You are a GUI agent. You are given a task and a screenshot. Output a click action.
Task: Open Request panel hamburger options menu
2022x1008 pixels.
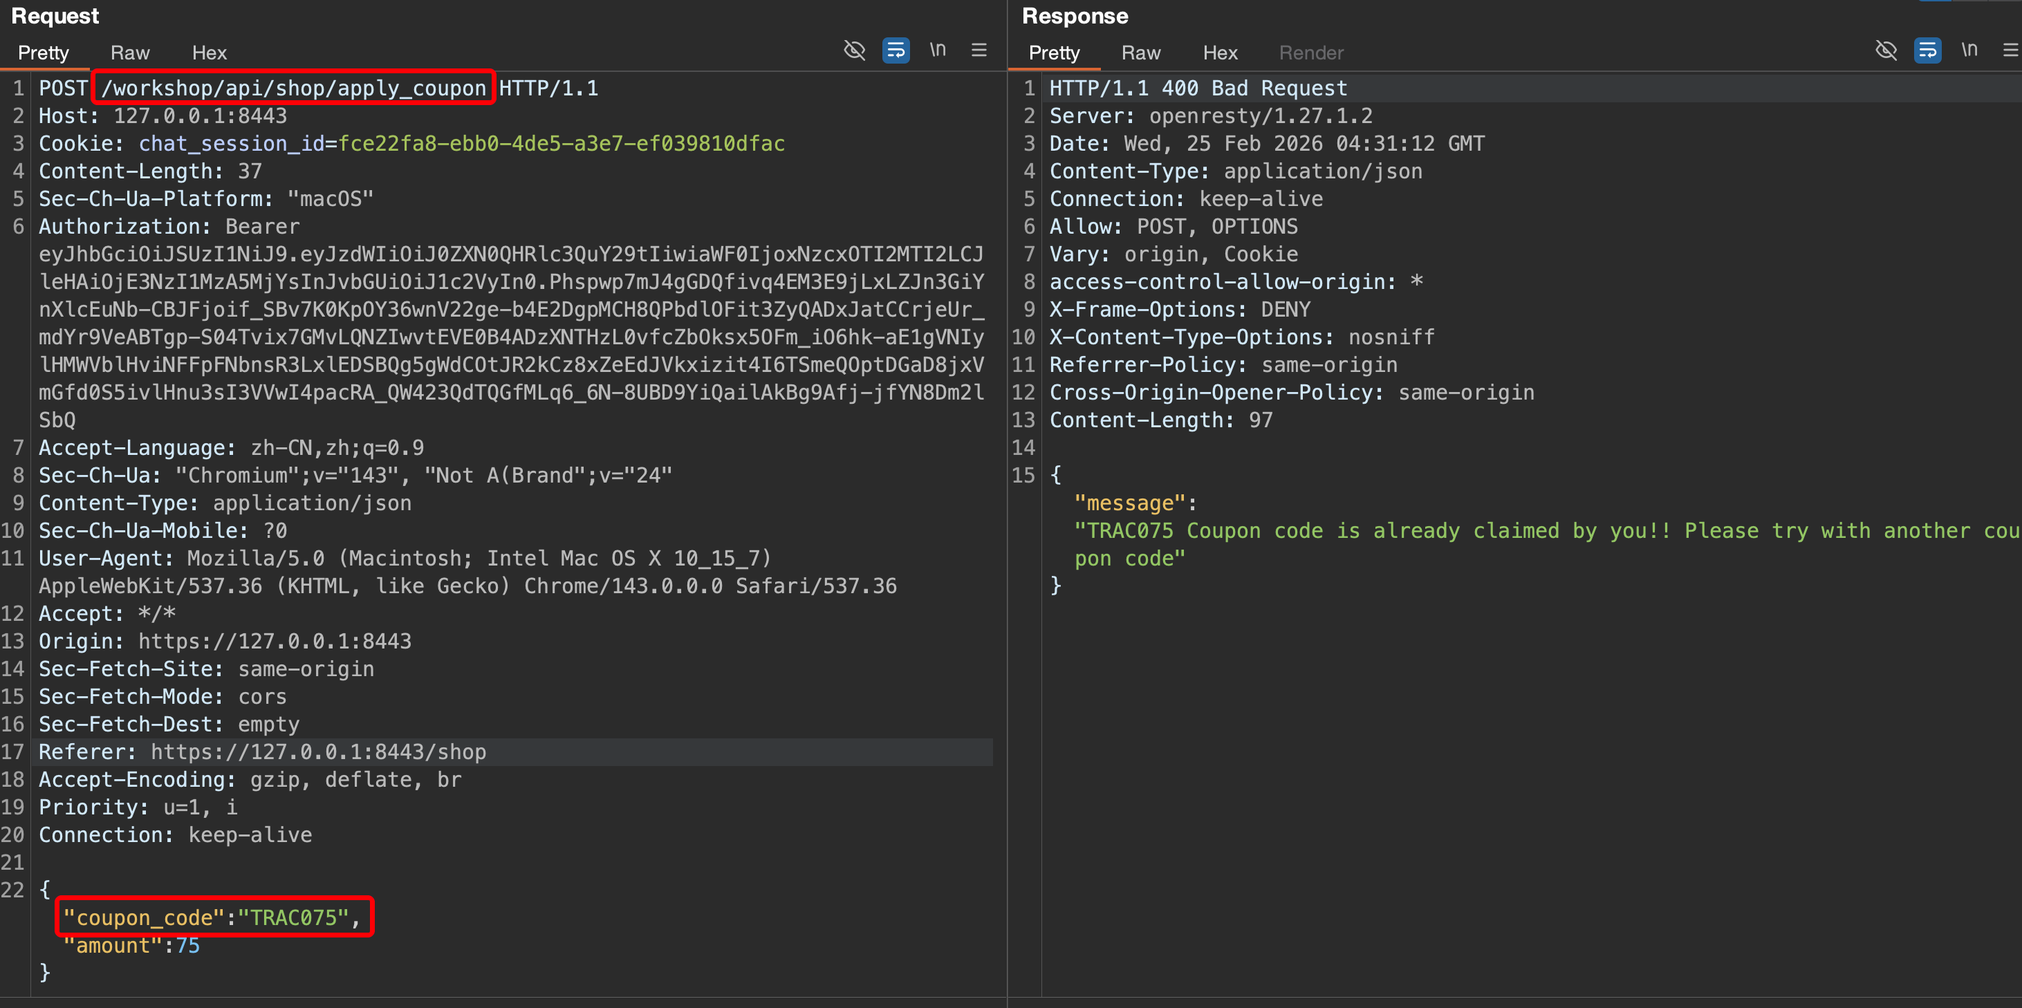(x=978, y=51)
